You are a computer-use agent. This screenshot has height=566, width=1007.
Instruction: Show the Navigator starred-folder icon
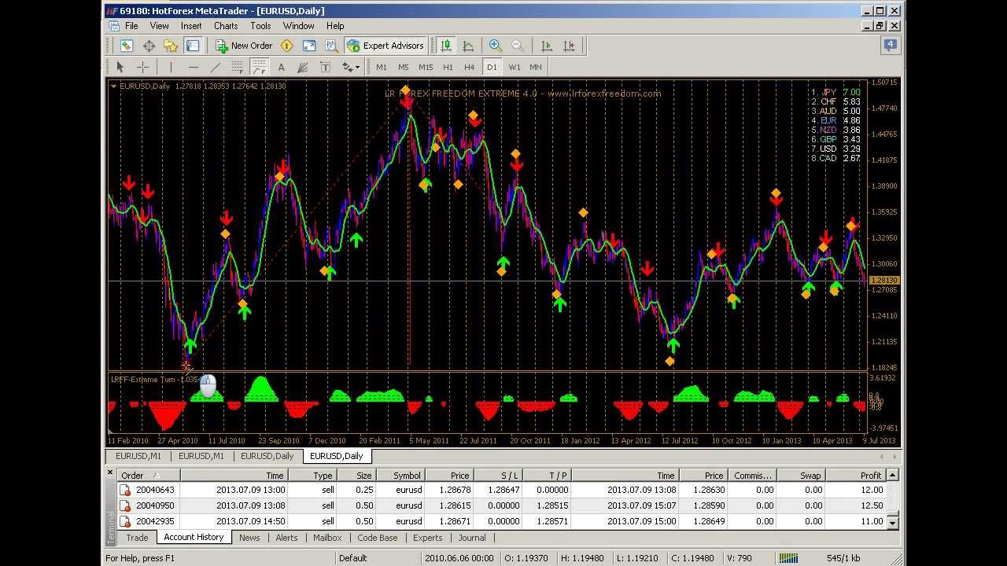[171, 46]
